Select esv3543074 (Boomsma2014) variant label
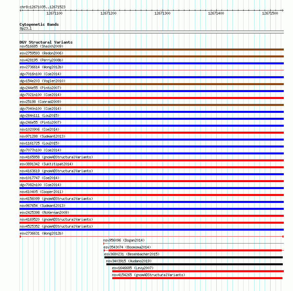This screenshot has height=291, width=293. [x=127, y=247]
